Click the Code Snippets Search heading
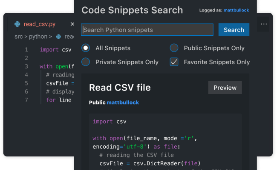The width and height of the screenshot is (277, 170). point(132,10)
